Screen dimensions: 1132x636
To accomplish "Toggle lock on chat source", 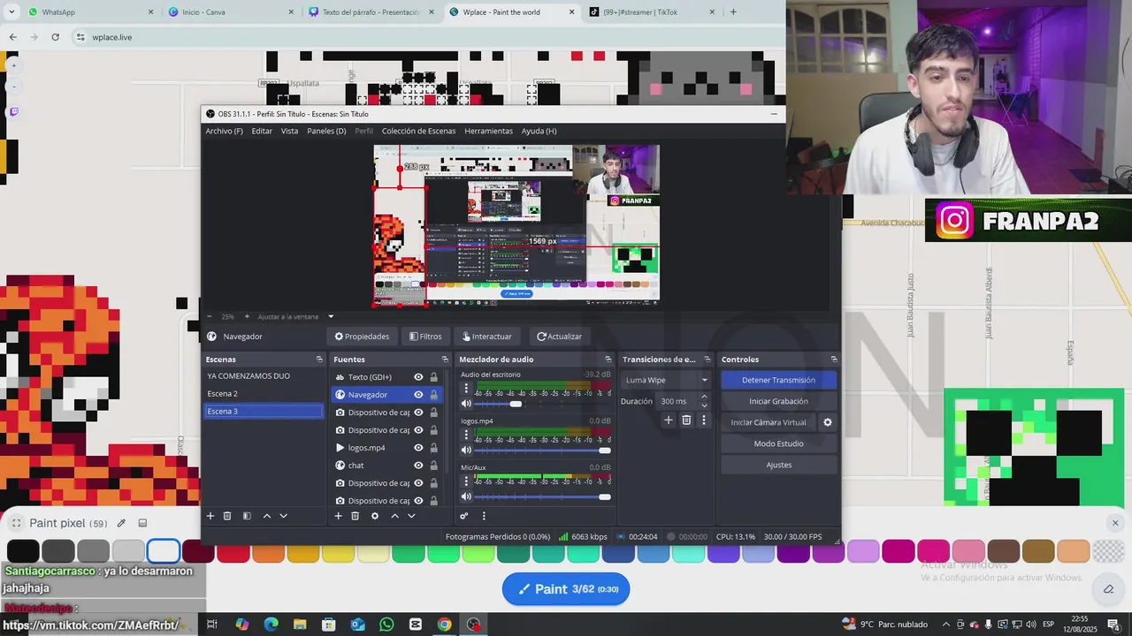I will (x=433, y=466).
